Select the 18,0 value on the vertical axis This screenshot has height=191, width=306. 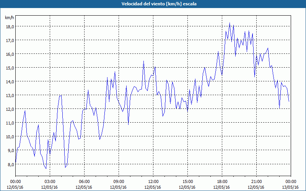pyautogui.click(x=10, y=27)
